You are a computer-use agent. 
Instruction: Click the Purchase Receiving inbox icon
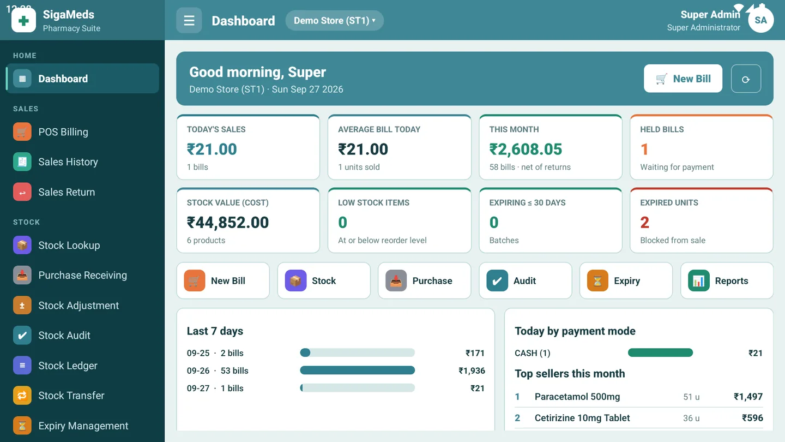pos(22,276)
